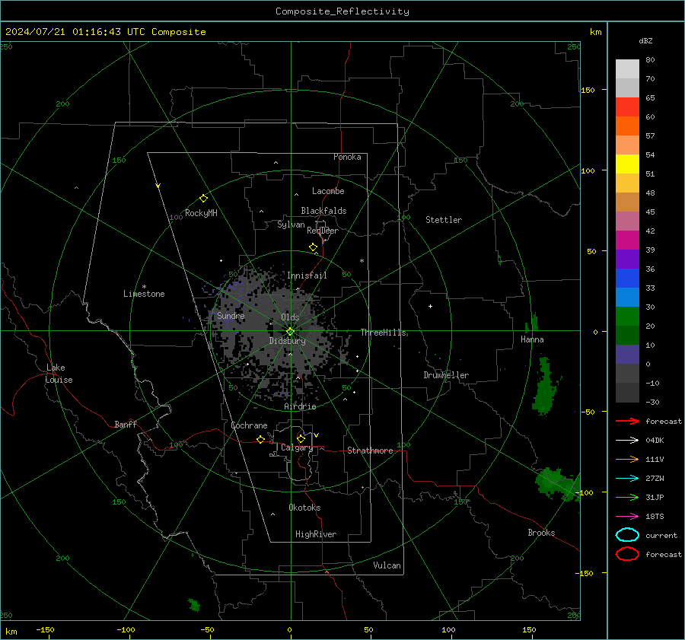Viewport: 685px width, 640px height.
Task: Click the white plus marker west of Hanna
Action: [x=430, y=306]
